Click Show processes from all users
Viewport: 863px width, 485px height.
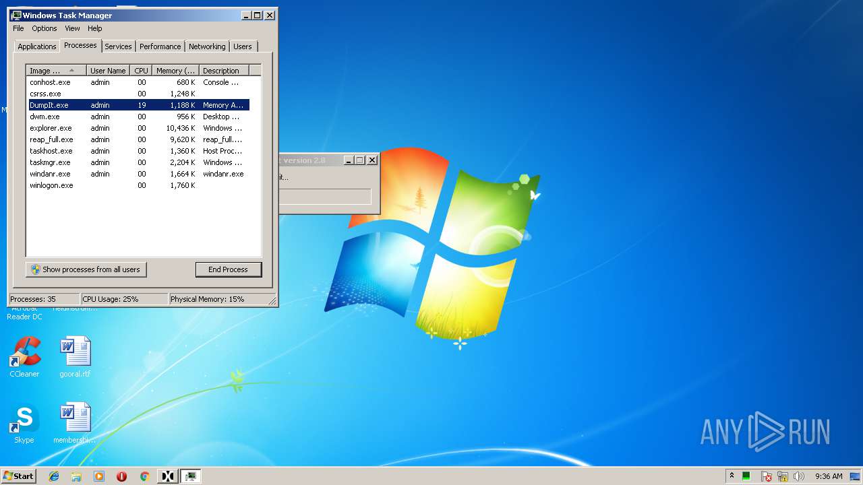point(86,269)
